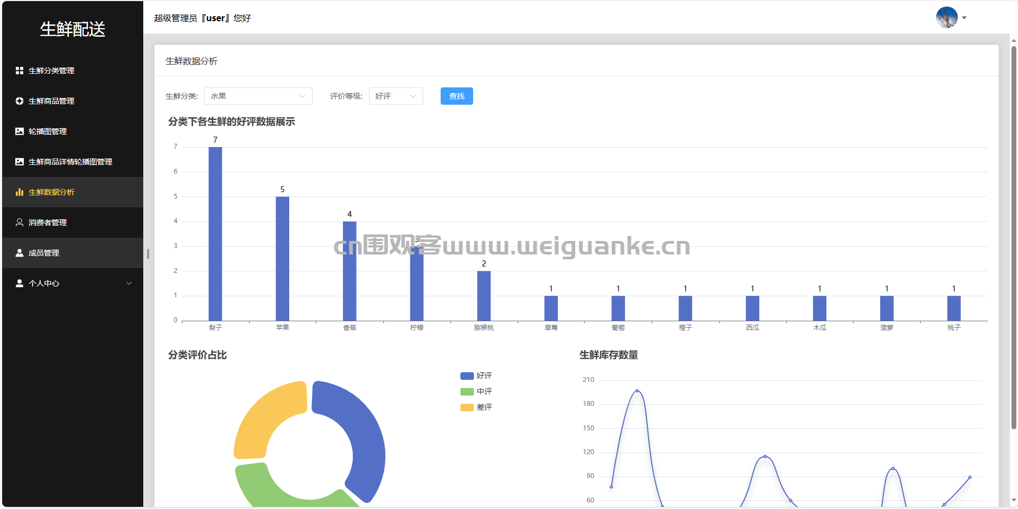The image size is (1018, 509).
Task: Open 生鲜分类管理 menu item
Action: pos(73,71)
